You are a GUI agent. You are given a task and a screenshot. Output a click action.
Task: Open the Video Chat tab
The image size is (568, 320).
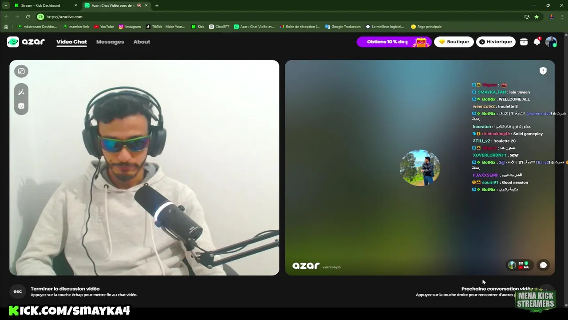[71, 42]
